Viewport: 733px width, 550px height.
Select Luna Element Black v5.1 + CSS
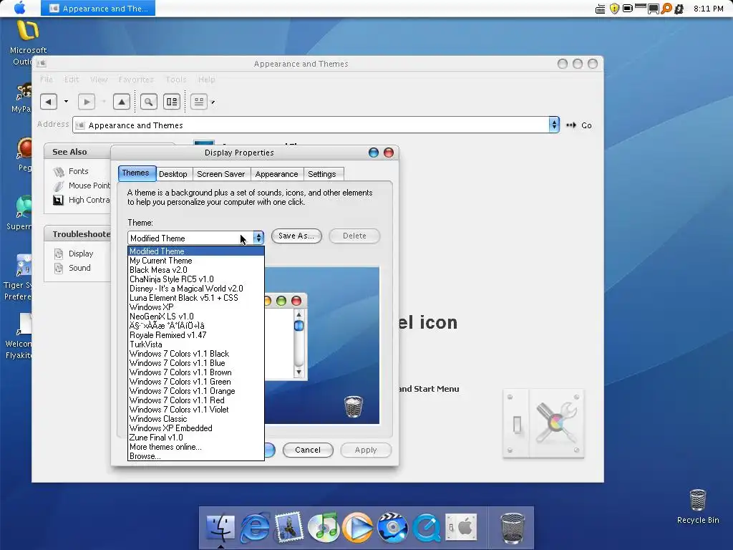(196, 298)
